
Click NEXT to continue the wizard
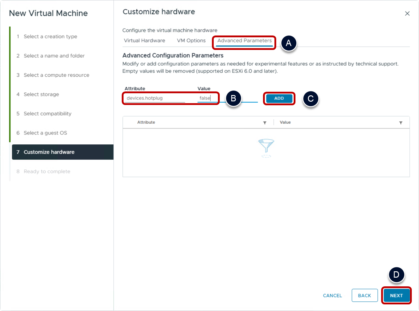[396, 296]
